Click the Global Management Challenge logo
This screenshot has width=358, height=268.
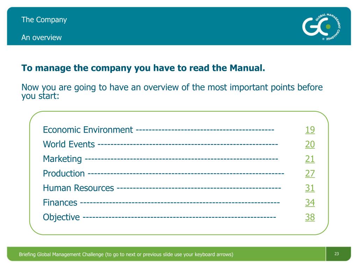[x=322, y=27]
